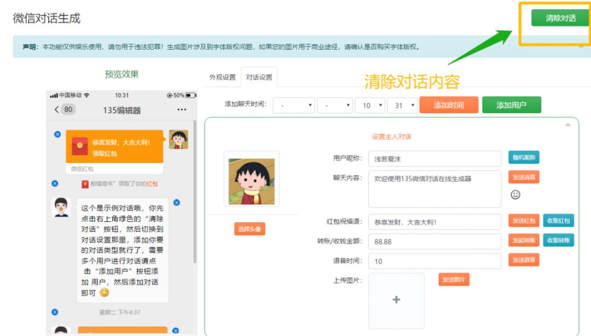Image resolution: width=591 pixels, height=336 pixels.
Task: Click the red packet icon in the preview message
Action: (x=80, y=145)
